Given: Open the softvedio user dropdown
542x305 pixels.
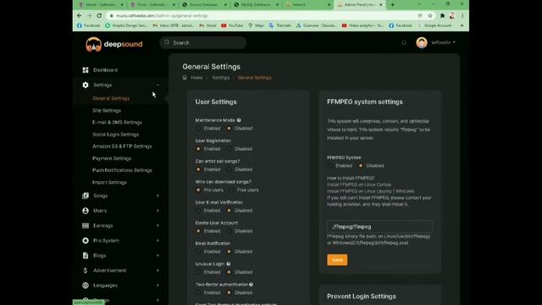Looking at the screenshot, I should click(x=443, y=42).
